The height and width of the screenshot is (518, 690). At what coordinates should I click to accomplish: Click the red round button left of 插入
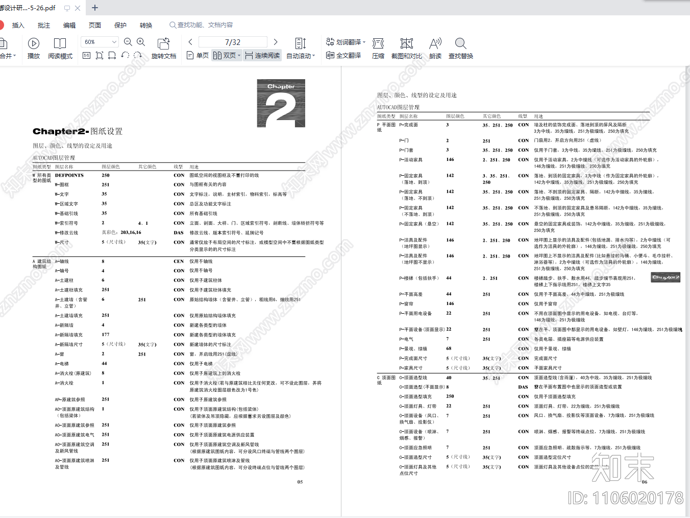pyautogui.click(x=2, y=25)
